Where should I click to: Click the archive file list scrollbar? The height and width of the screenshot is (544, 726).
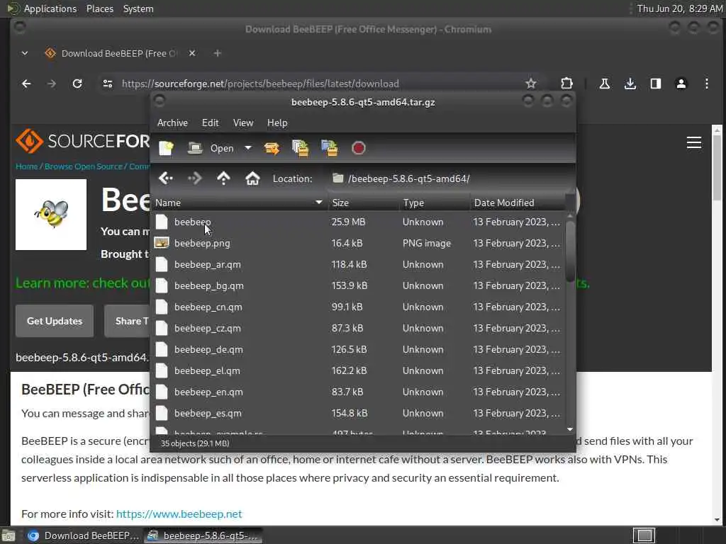pos(570,251)
